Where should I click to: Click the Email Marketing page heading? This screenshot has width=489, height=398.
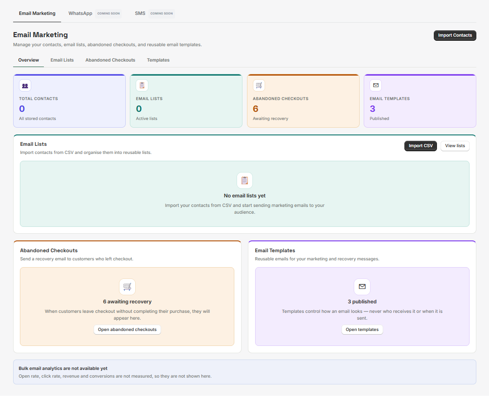[41, 35]
